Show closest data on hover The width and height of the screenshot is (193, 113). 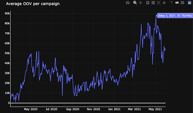[x=177, y=3]
